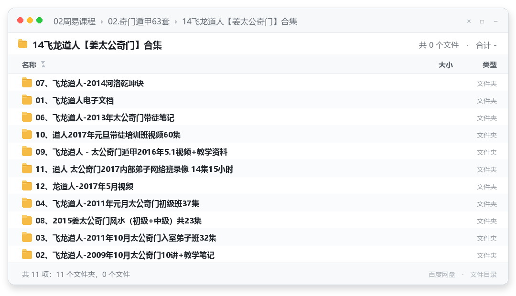Click the red close dot in title bar
516x296 pixels.
(21, 21)
